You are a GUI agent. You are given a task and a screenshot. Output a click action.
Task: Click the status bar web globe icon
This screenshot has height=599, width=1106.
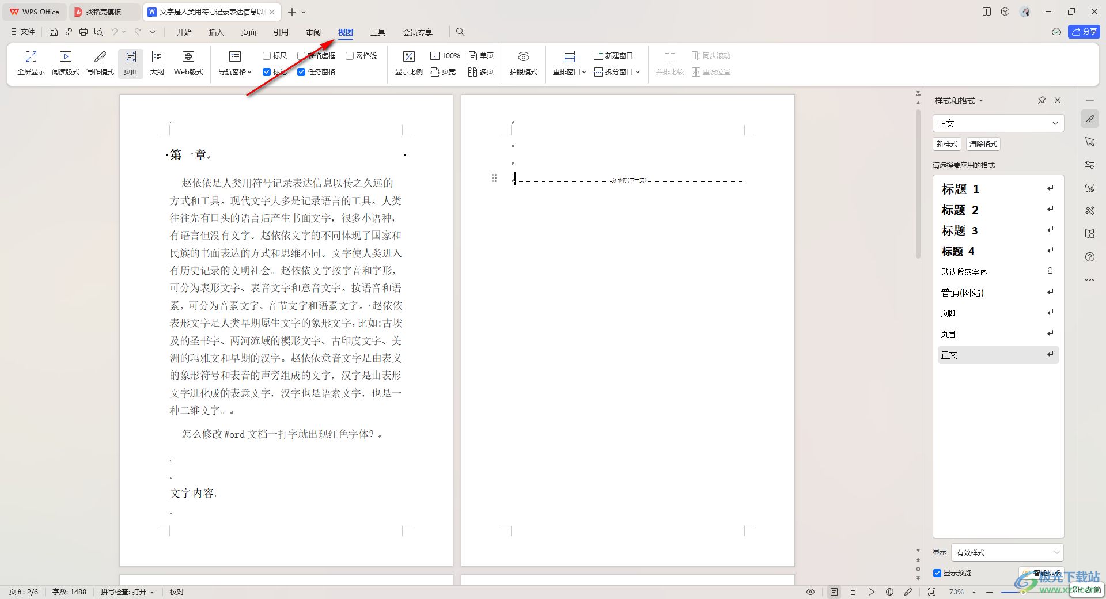(889, 592)
